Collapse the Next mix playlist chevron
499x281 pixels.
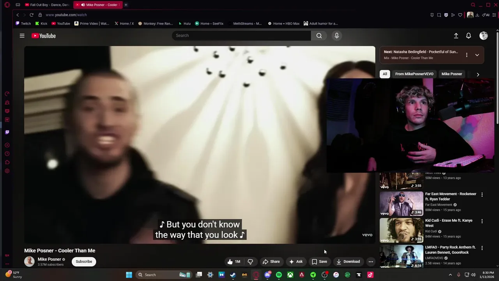477,55
